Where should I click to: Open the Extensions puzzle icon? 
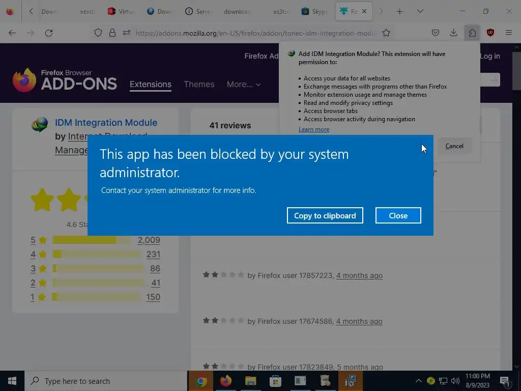[472, 33]
